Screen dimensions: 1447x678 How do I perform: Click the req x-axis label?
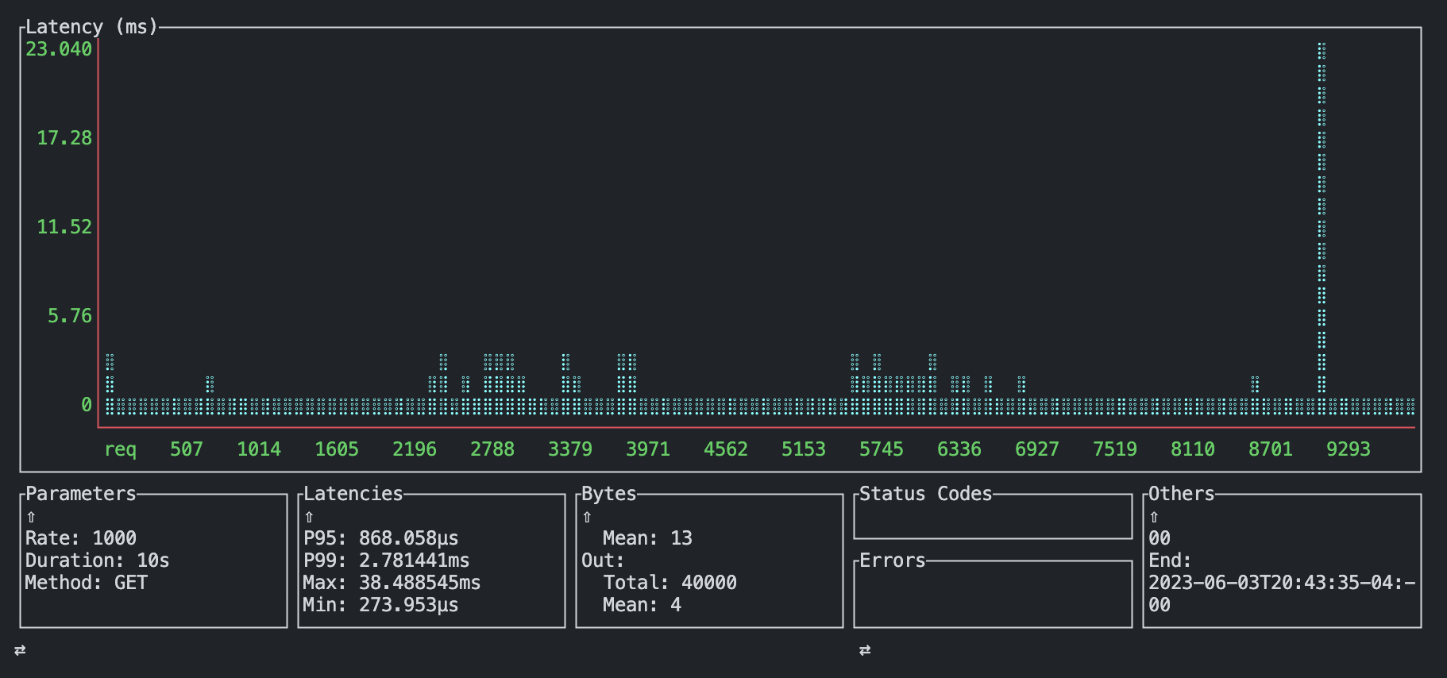tap(121, 449)
